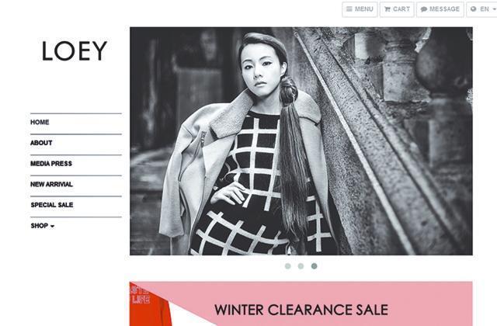497x326 pixels.
Task: Open the EN language dropdown
Action: (x=482, y=9)
